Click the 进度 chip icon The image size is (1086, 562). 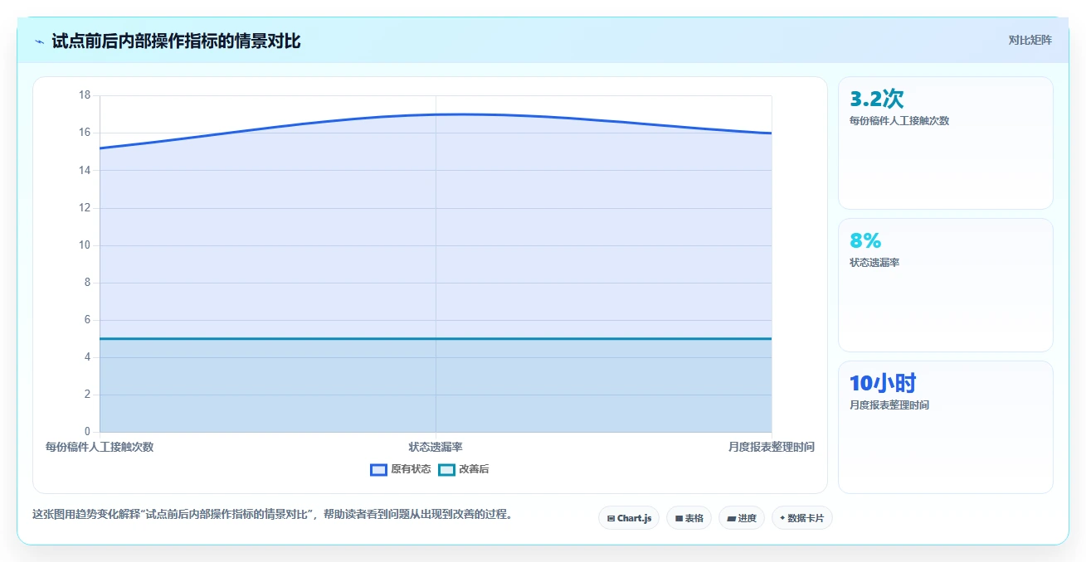(x=731, y=518)
